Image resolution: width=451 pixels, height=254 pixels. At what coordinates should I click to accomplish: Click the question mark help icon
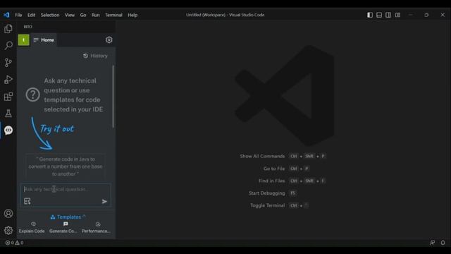[x=32, y=95]
